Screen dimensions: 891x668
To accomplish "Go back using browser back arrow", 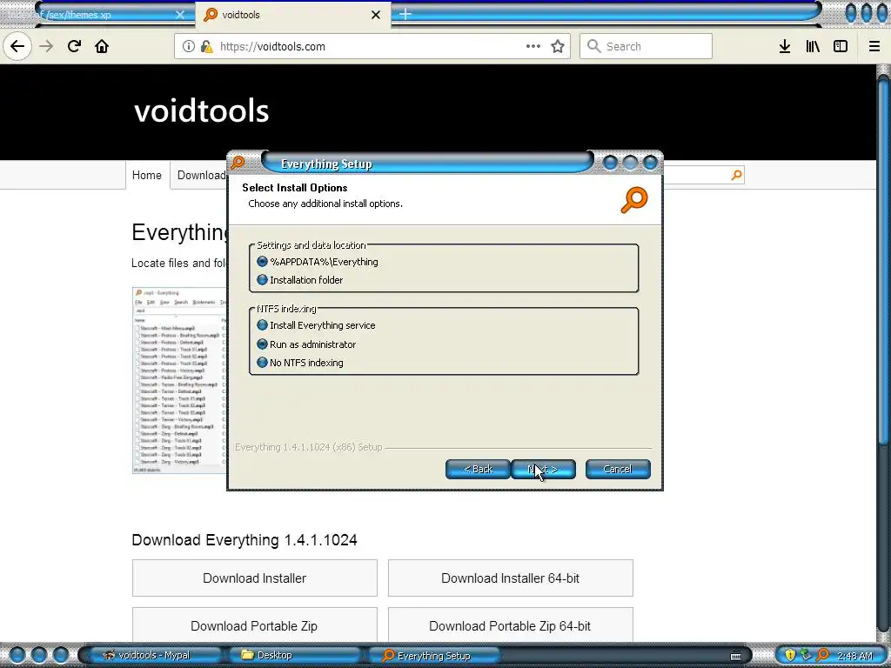I will click(x=17, y=46).
